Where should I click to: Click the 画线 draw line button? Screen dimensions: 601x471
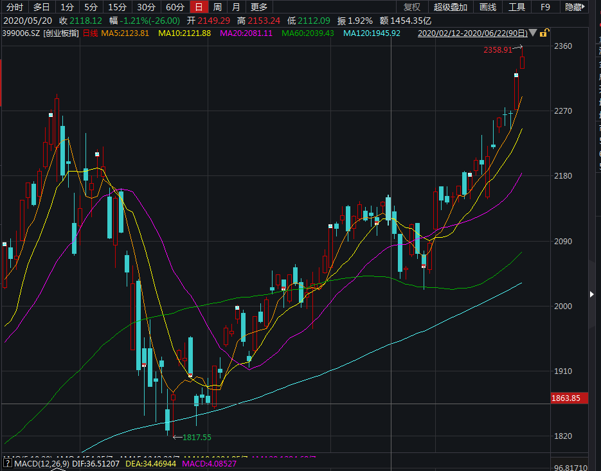coord(488,7)
